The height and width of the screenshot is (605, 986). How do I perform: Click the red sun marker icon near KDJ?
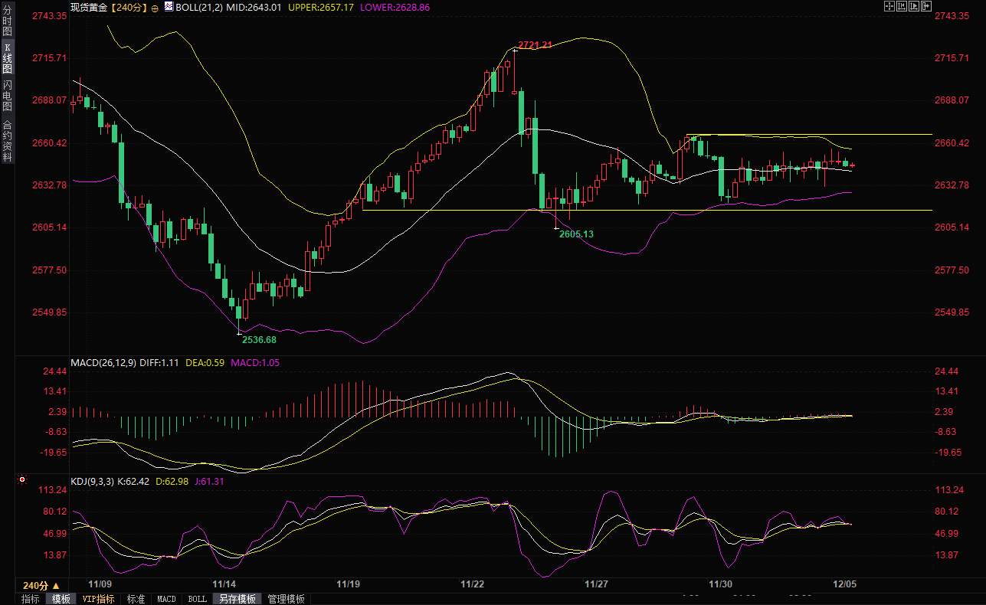[x=21, y=481]
